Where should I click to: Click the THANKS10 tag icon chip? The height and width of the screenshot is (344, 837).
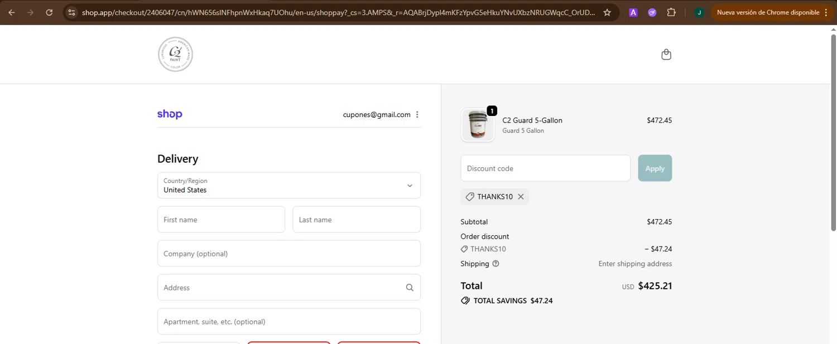point(470,197)
